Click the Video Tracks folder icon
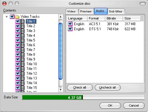This screenshot has width=148, height=112. click(x=17, y=17)
